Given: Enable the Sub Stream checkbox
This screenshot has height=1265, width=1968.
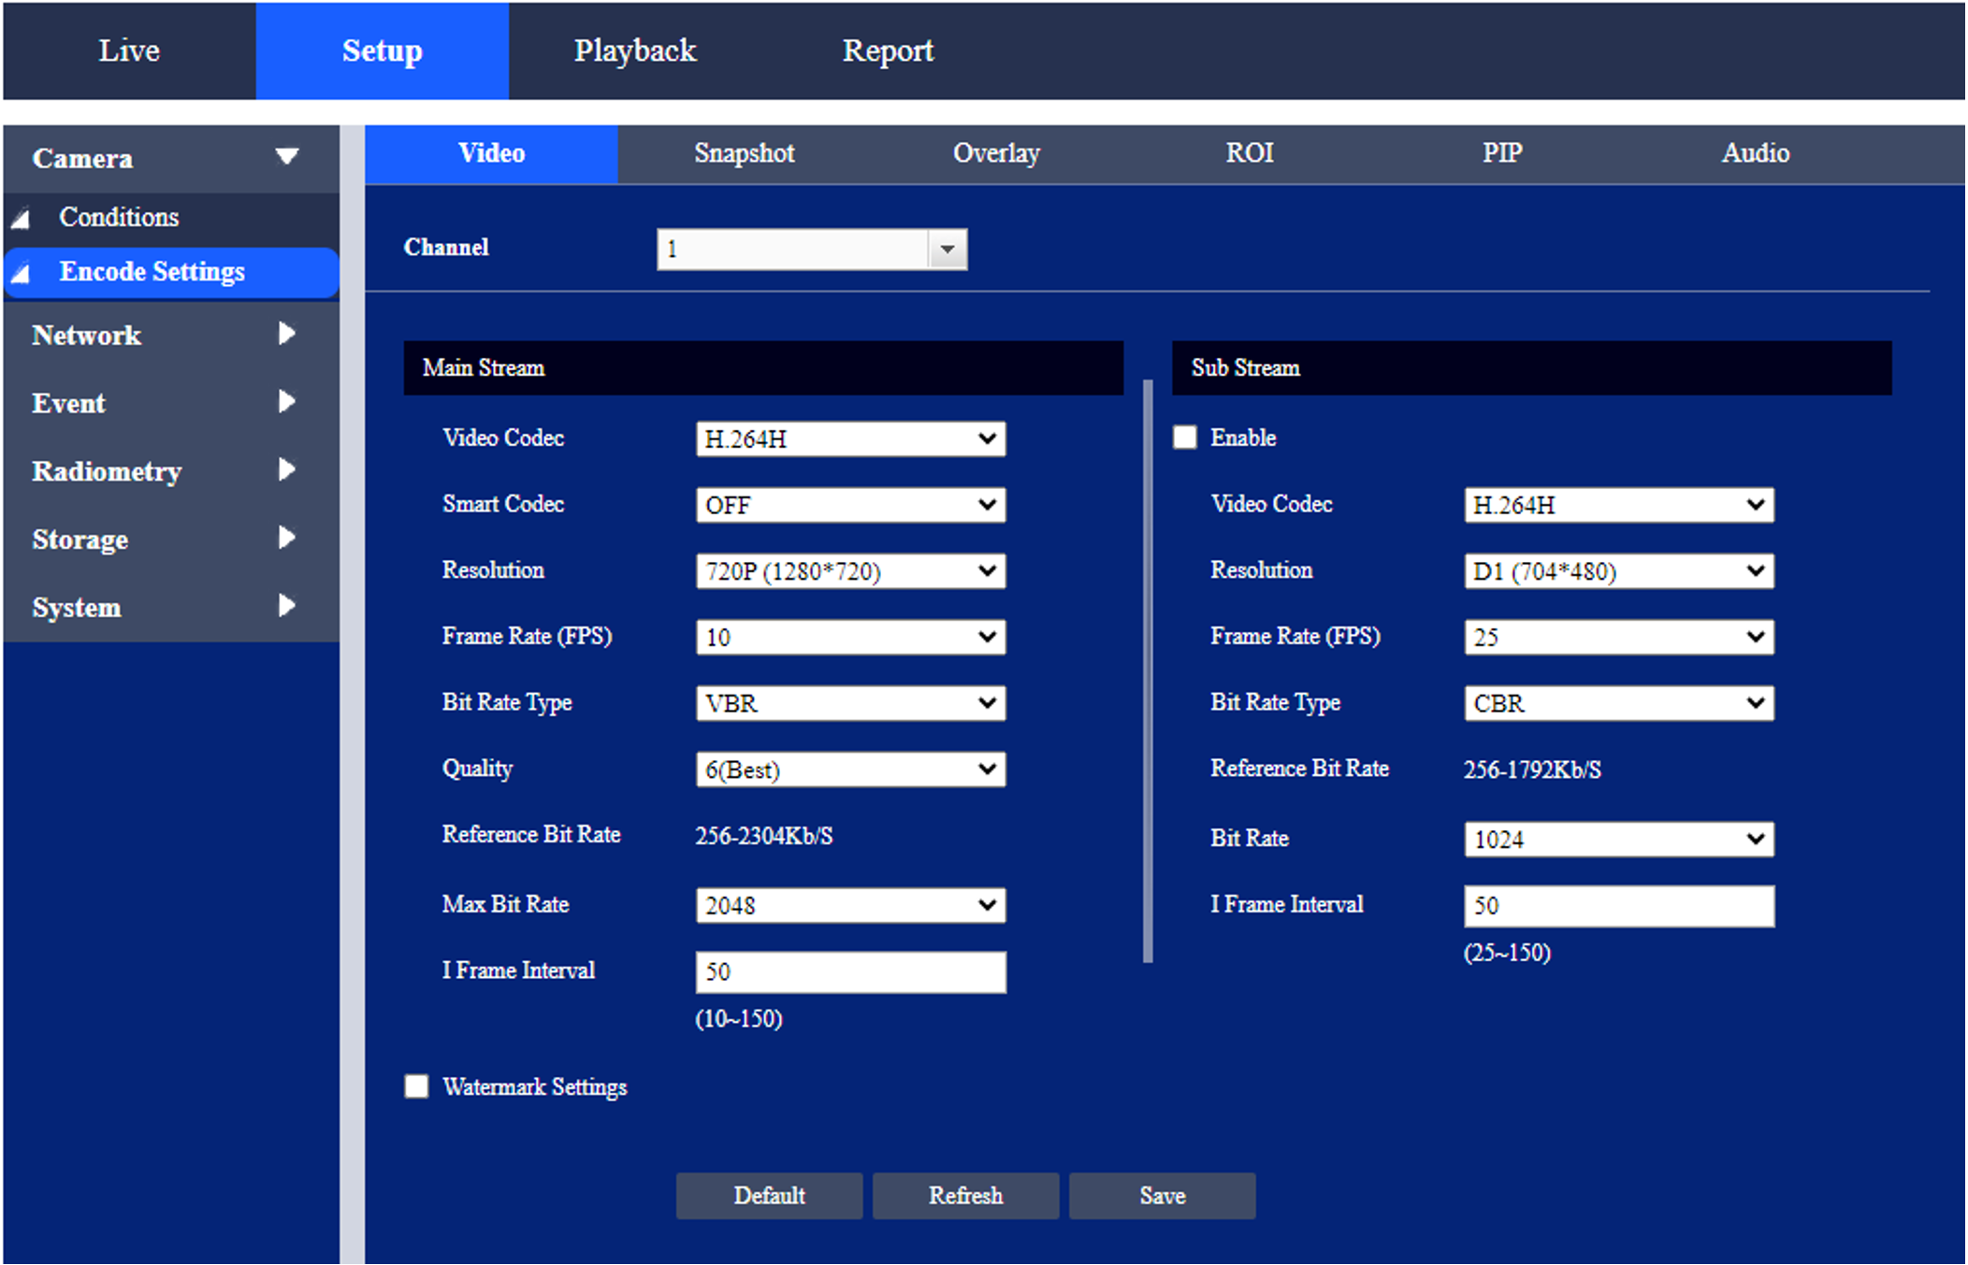Looking at the screenshot, I should pos(1184,438).
